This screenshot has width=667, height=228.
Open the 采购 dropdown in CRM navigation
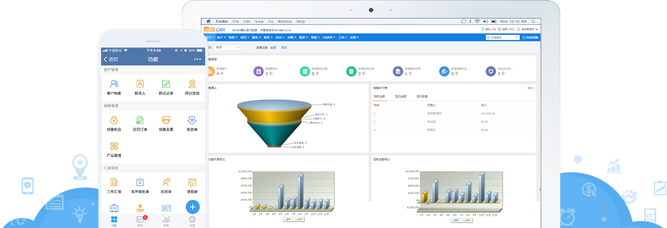[x=292, y=37]
